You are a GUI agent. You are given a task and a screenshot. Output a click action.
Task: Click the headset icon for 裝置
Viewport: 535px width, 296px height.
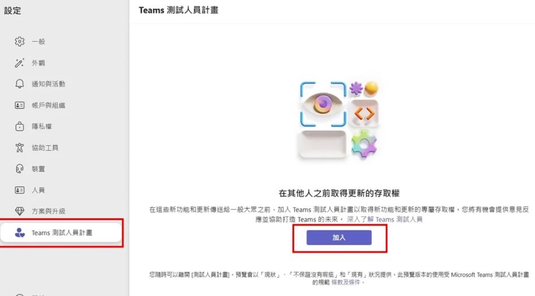[x=19, y=169]
